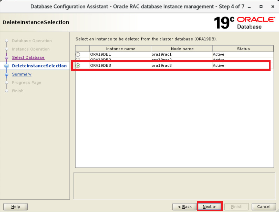Image resolution: width=279 pixels, height=212 pixels.
Task: Sort by Node name column header
Action: pyautogui.click(x=182, y=49)
